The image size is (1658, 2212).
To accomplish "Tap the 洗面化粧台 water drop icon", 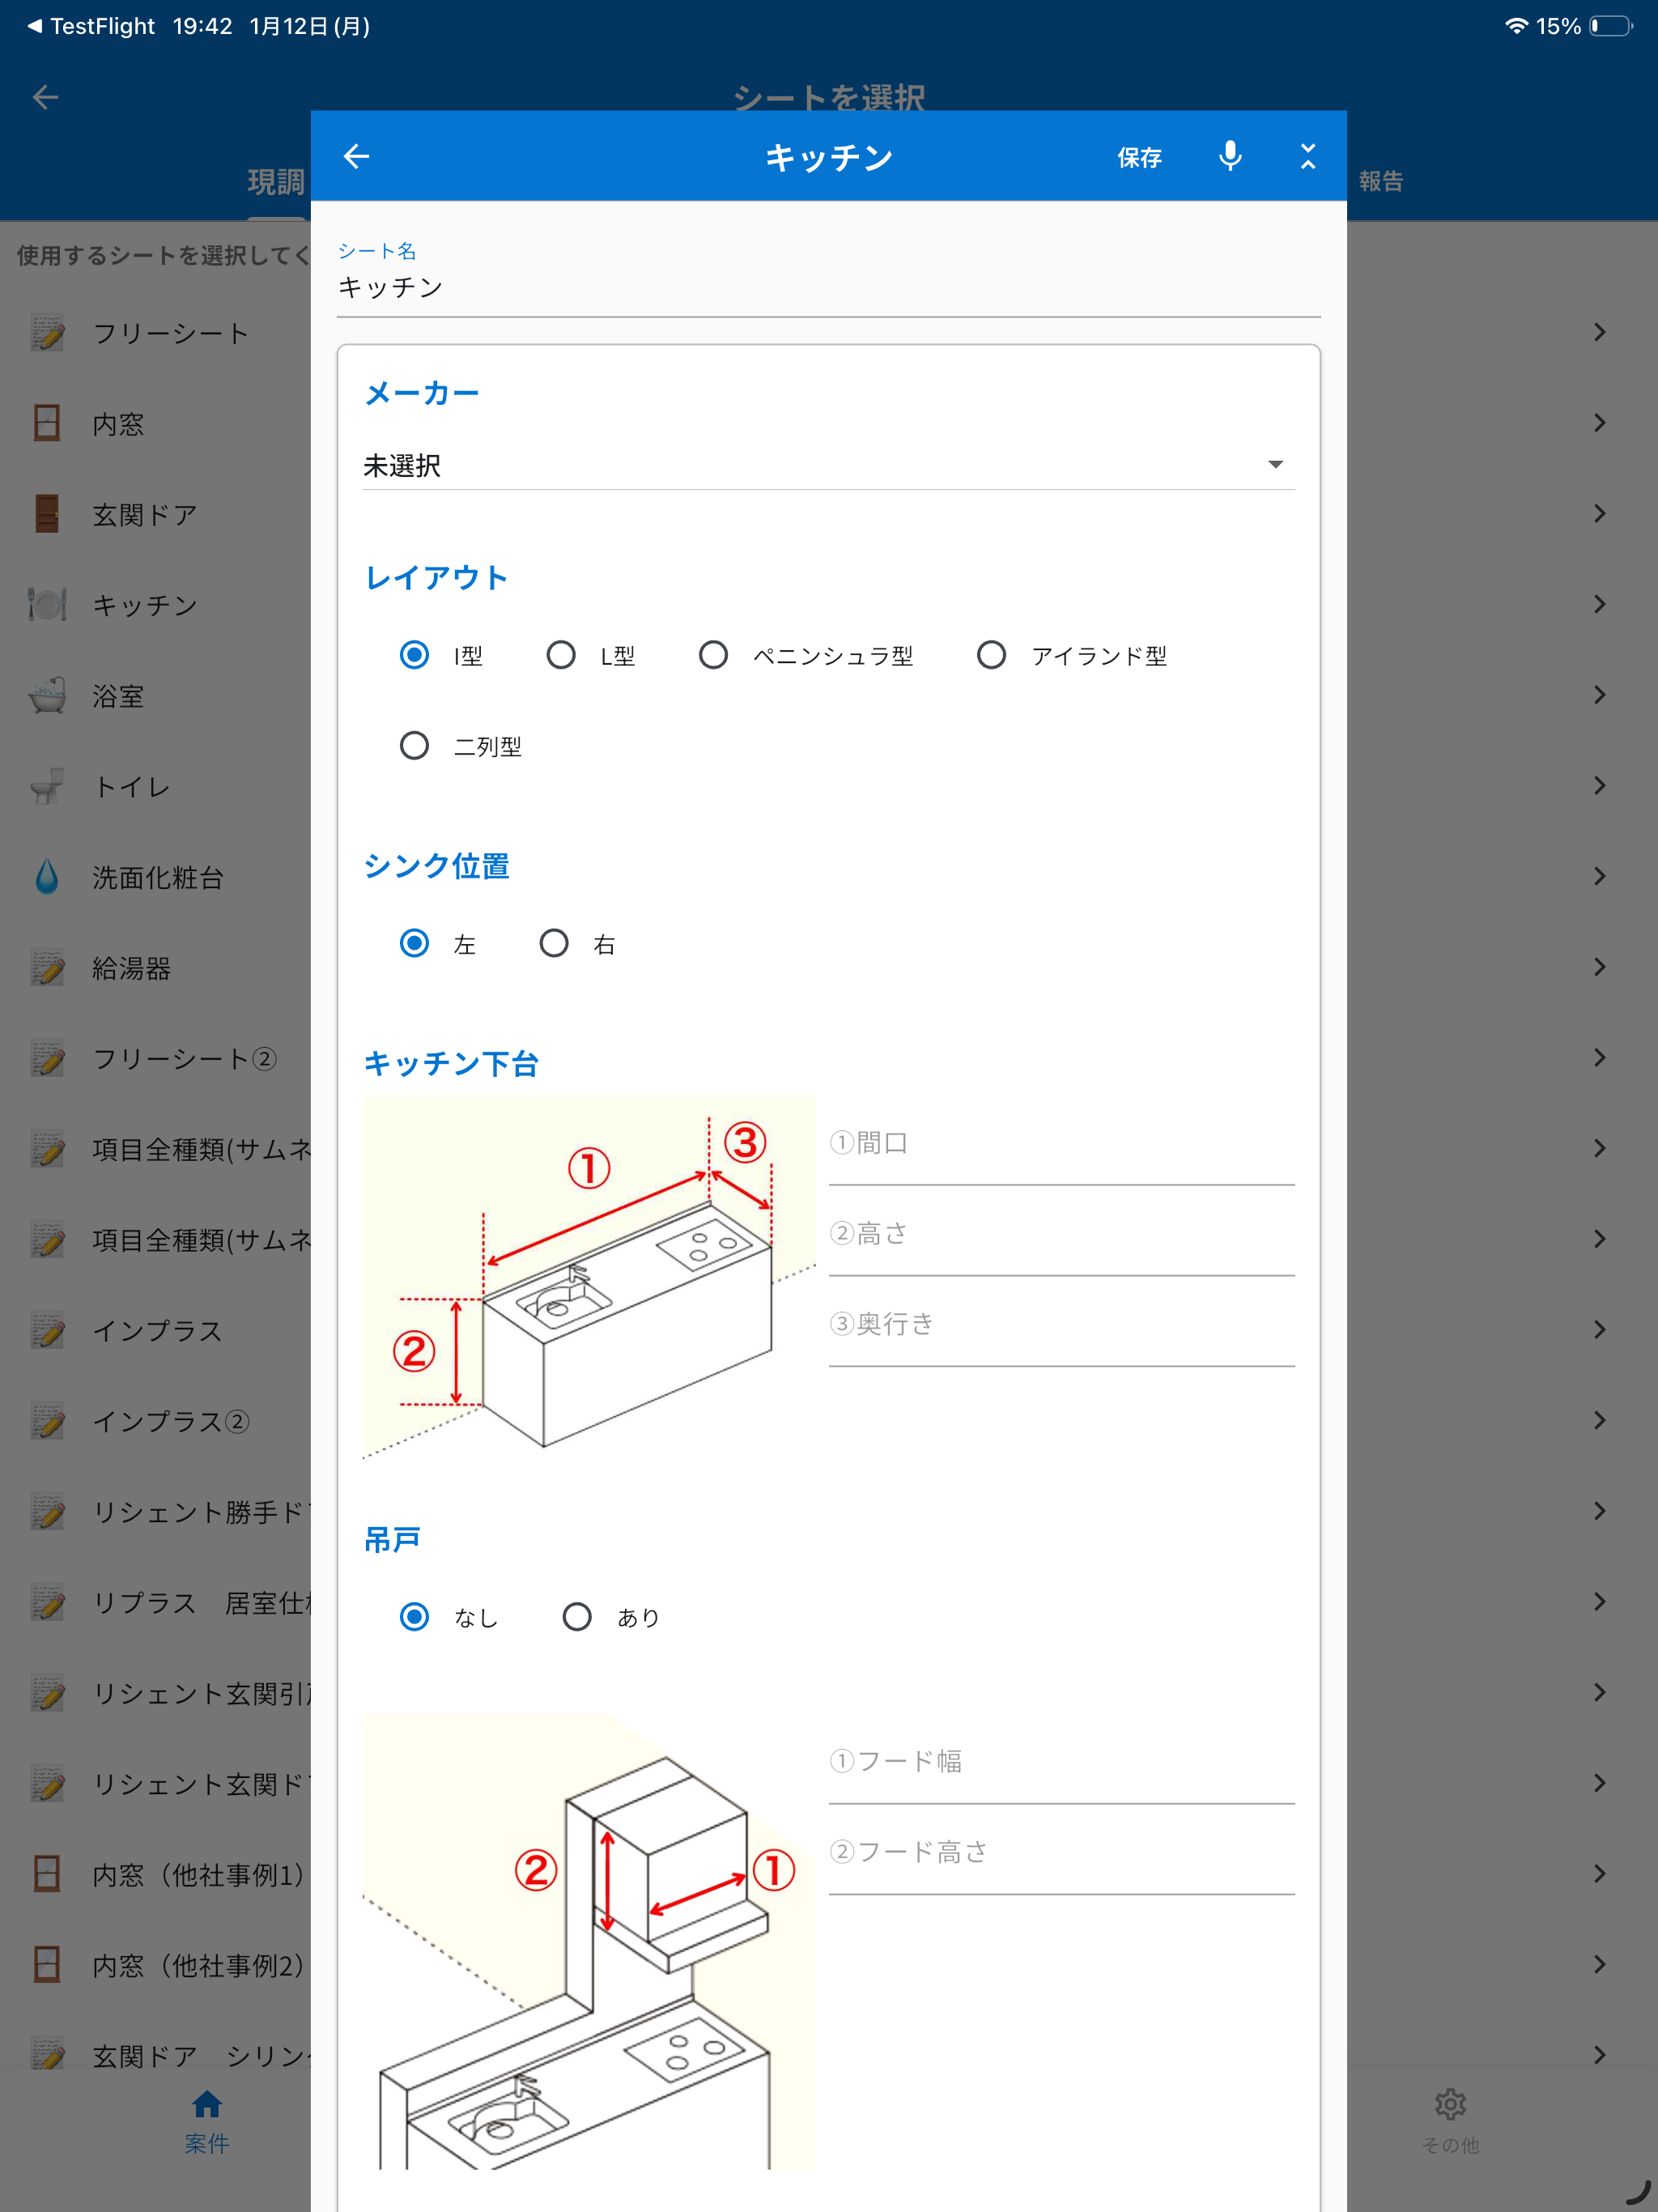I will coord(47,877).
